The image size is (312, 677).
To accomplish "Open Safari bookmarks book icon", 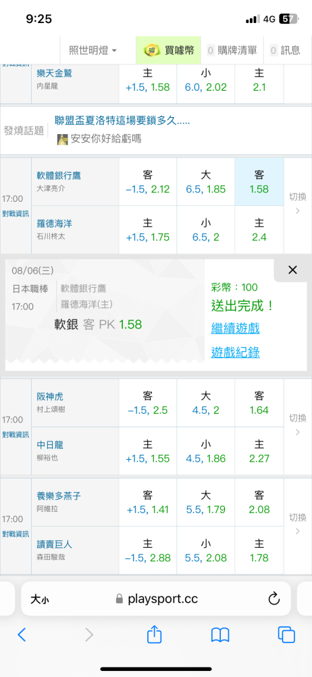I will [220, 635].
